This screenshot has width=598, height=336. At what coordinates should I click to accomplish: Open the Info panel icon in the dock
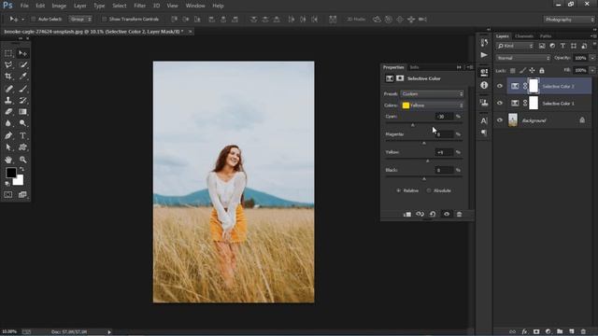point(484,85)
